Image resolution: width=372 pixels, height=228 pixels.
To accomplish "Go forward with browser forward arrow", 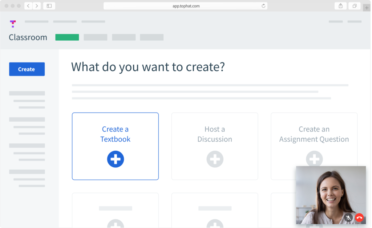I will click(x=37, y=6).
